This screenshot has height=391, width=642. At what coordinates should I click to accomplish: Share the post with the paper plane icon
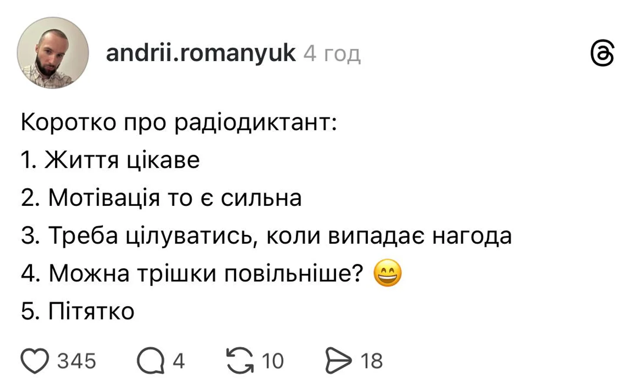point(338,361)
